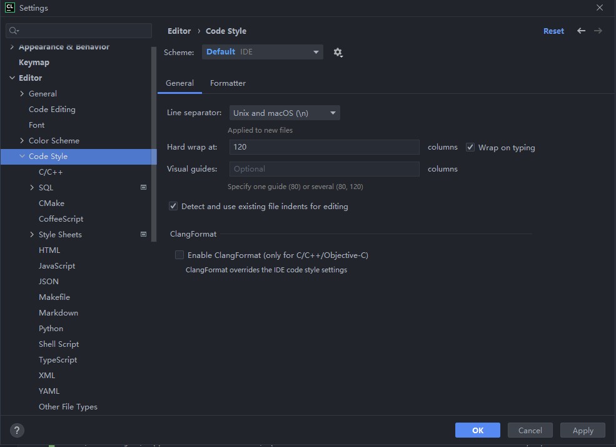Expand the Style Sheets node
This screenshot has height=447, width=616.
[x=32, y=234]
